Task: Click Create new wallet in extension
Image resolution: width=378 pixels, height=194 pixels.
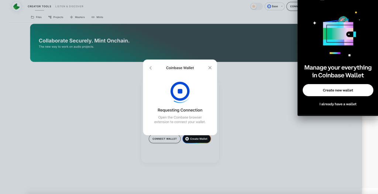Action: tap(338, 90)
